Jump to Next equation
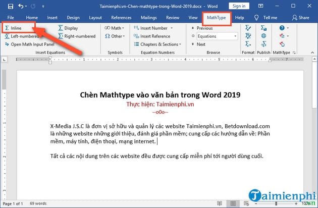This screenshot has height=208, width=318. (x=201, y=44)
